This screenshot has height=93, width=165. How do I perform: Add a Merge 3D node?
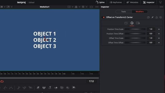pos(56,88)
